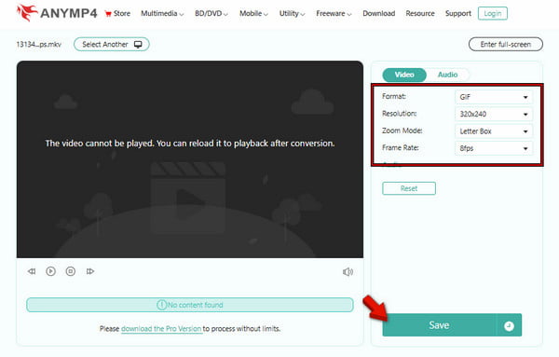
Task: Open the Frame Rate dropdown showing 8fps
Action: tap(494, 148)
